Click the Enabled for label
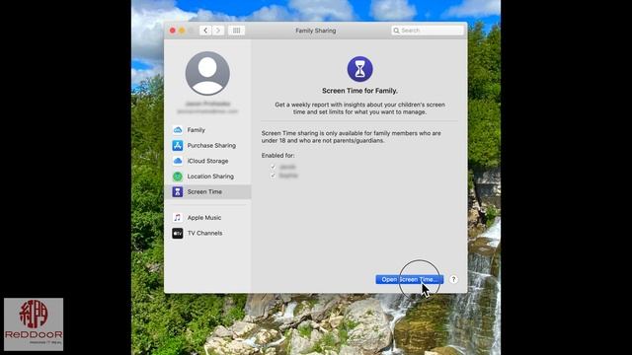632x355 pixels. pos(277,156)
